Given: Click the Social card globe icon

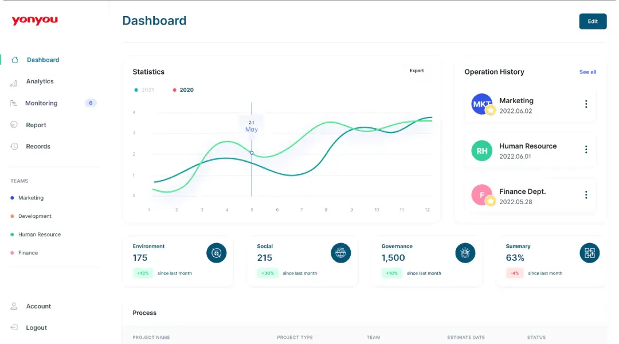Looking at the screenshot, I should [340, 253].
